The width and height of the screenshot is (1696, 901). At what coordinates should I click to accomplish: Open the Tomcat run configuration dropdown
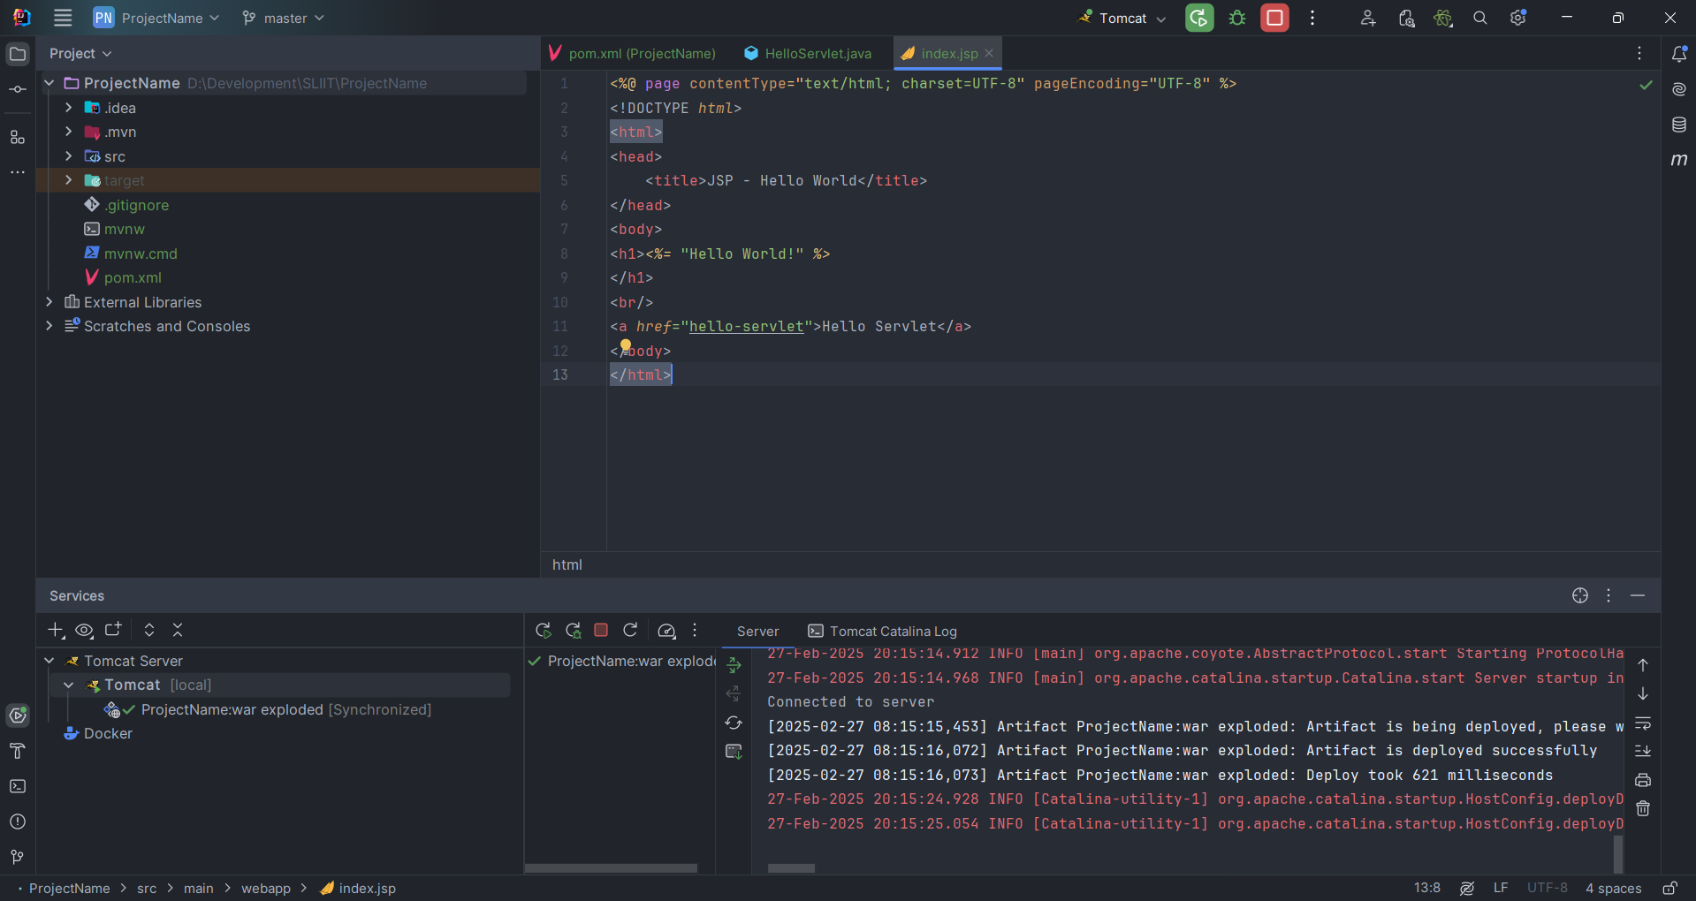(1123, 18)
